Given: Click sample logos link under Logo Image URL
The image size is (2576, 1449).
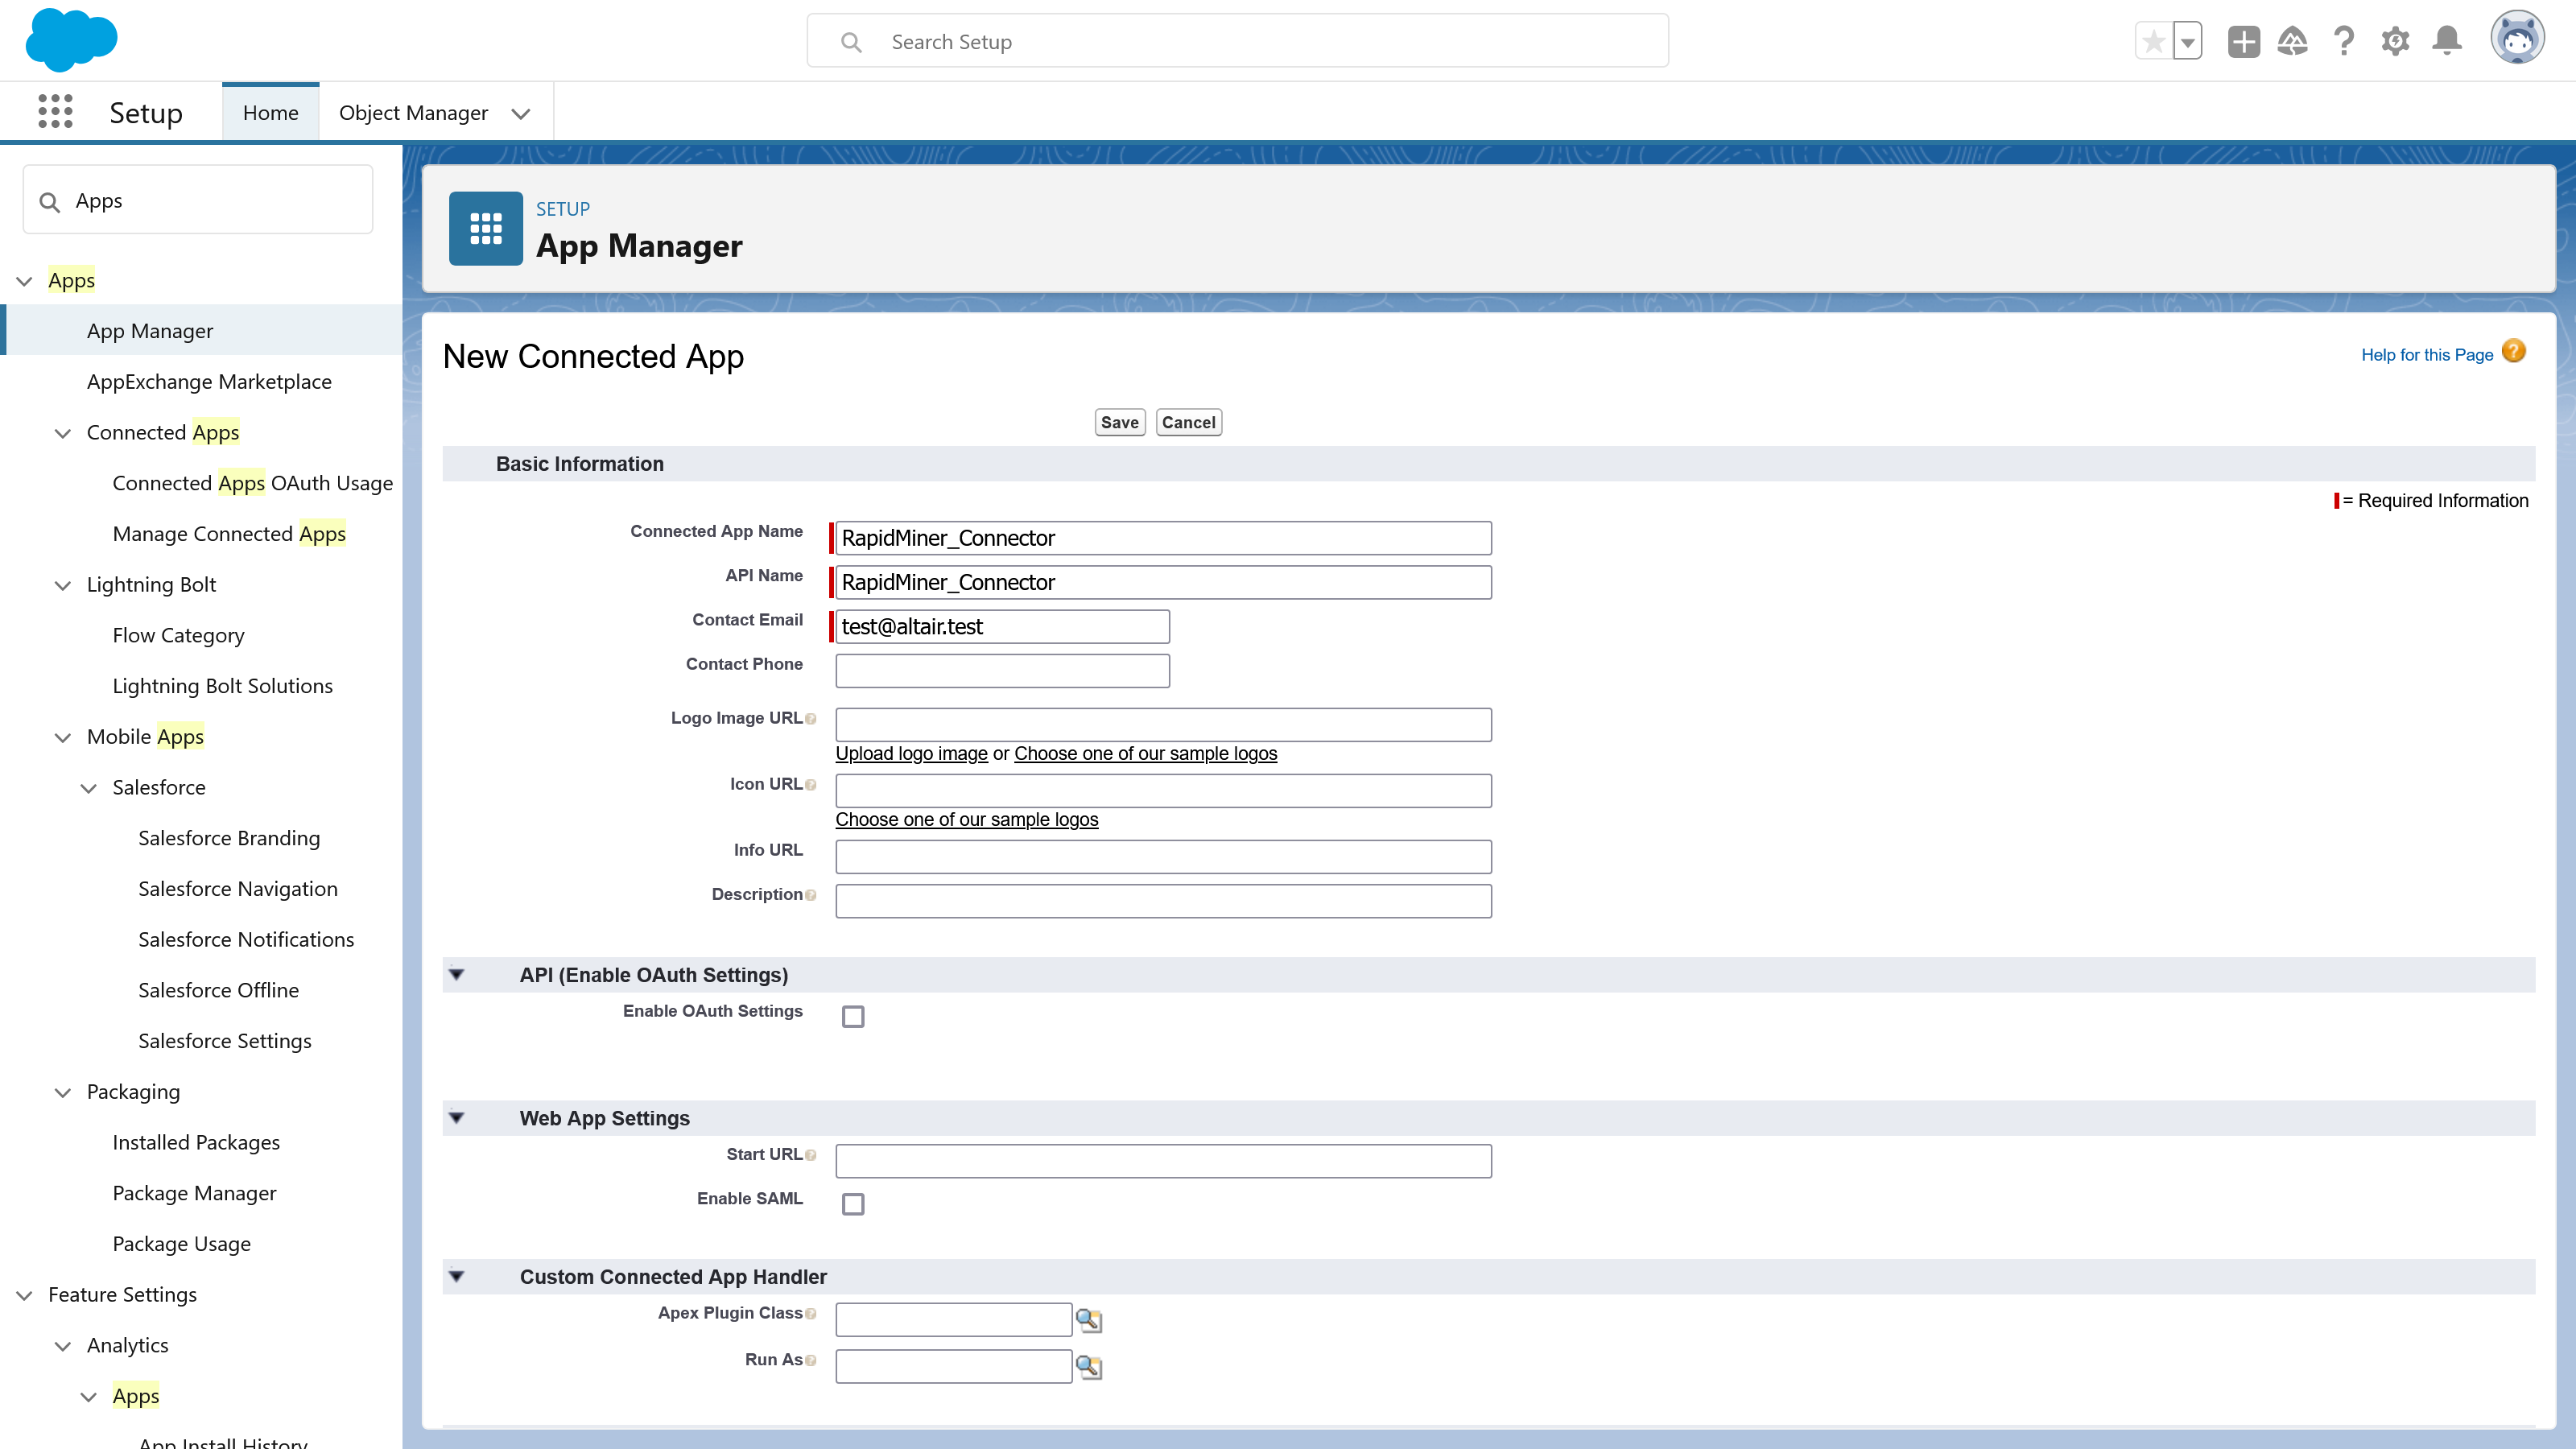Looking at the screenshot, I should coord(1145,753).
